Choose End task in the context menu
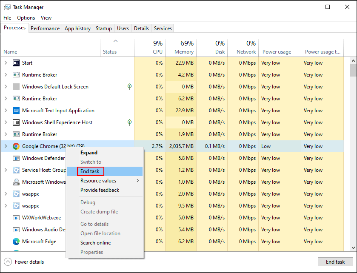This screenshot has width=357, height=273. 105,171
